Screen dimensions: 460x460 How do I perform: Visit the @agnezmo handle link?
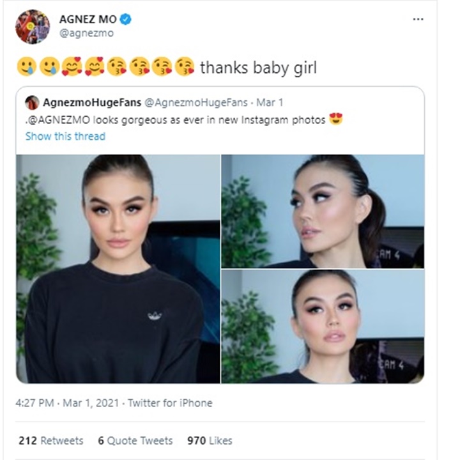pyautogui.click(x=86, y=33)
